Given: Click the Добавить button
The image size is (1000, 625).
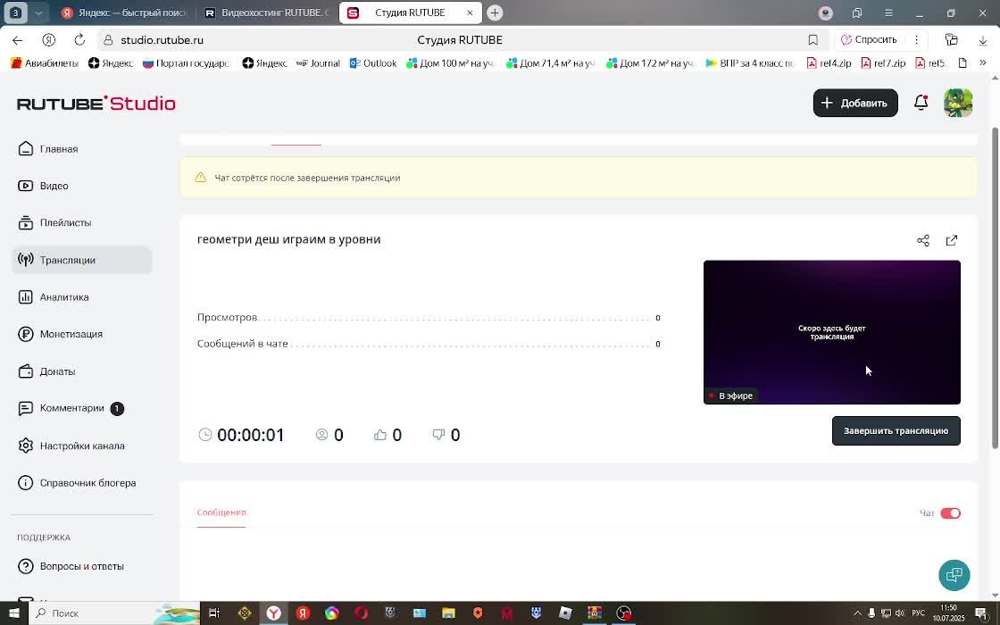Looking at the screenshot, I should click(855, 103).
